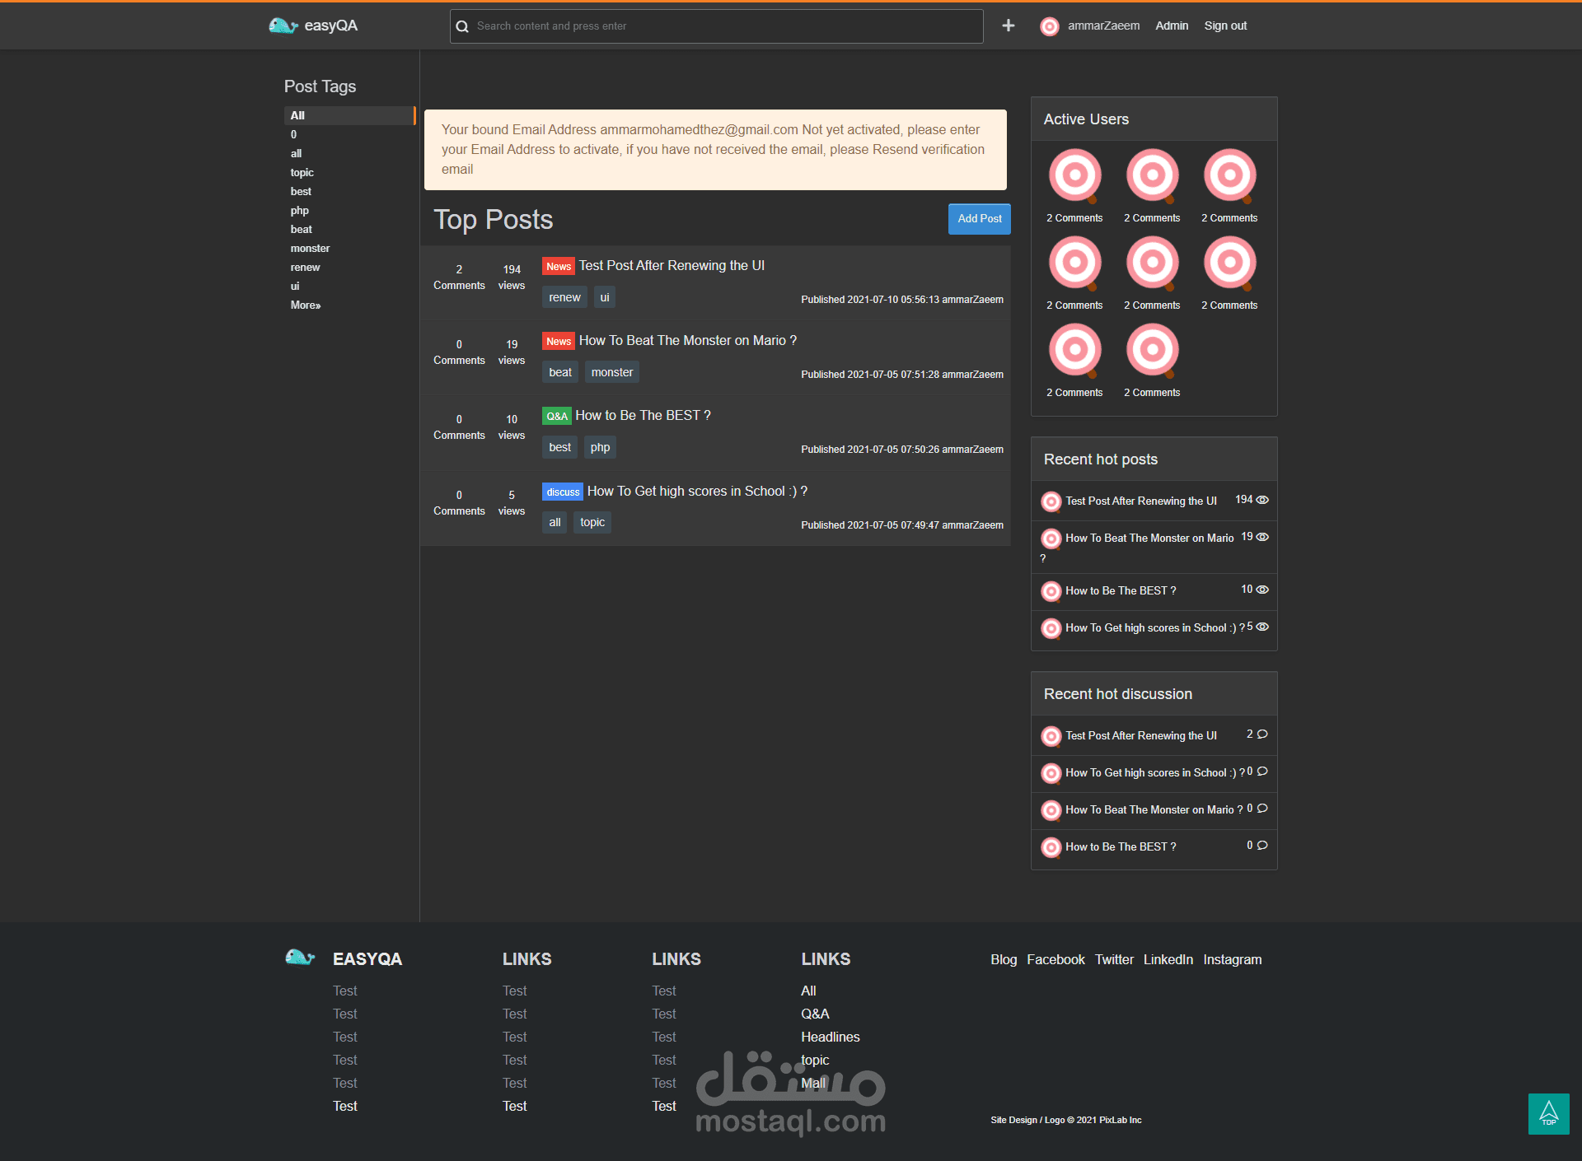
Task: Click the plus icon to create post
Action: pos(1008,26)
